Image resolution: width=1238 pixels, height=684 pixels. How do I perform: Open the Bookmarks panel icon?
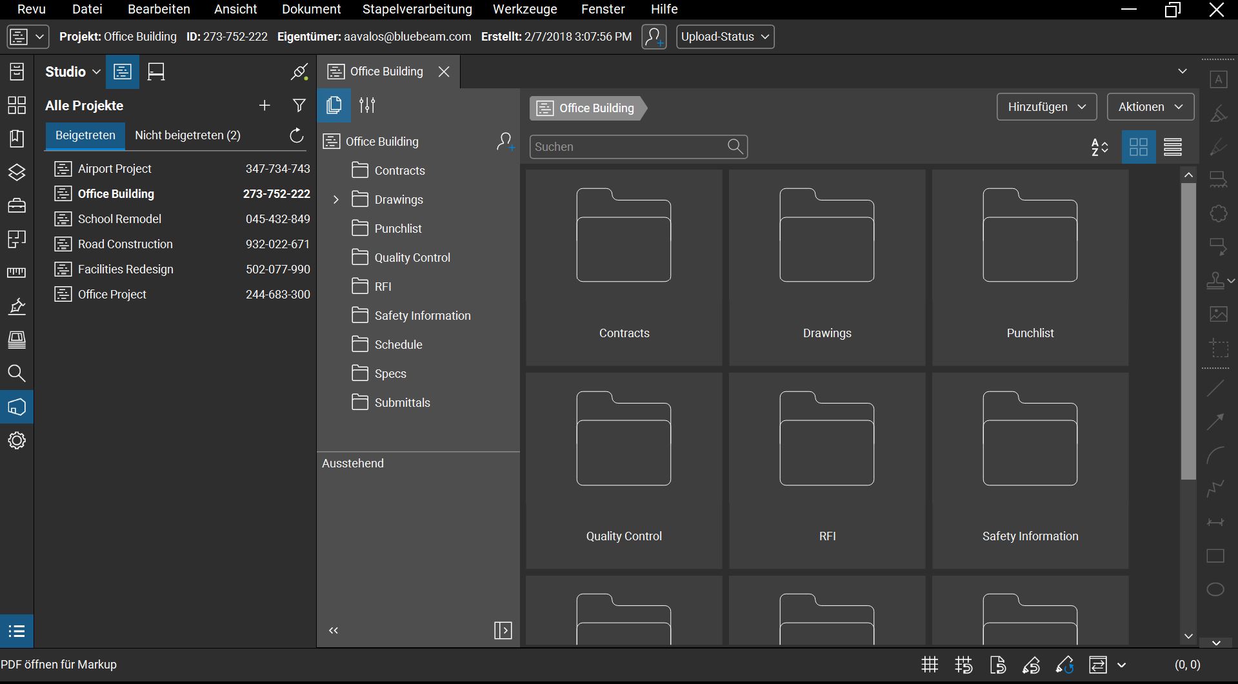pyautogui.click(x=17, y=139)
